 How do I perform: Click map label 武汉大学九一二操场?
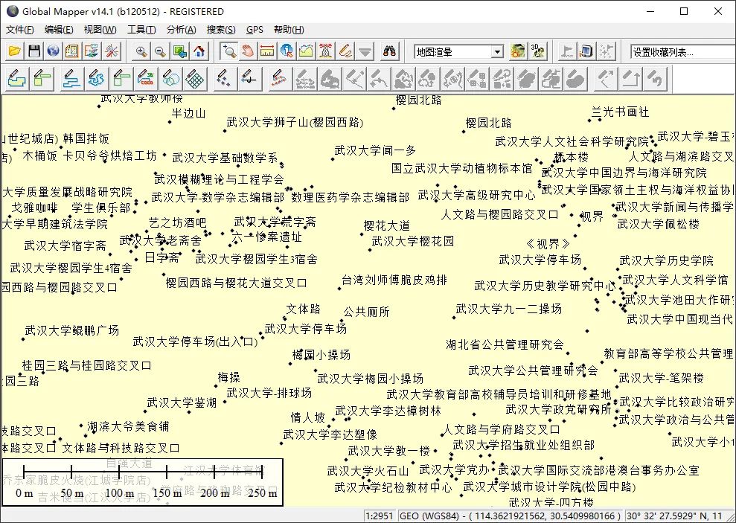pyautogui.click(x=509, y=309)
